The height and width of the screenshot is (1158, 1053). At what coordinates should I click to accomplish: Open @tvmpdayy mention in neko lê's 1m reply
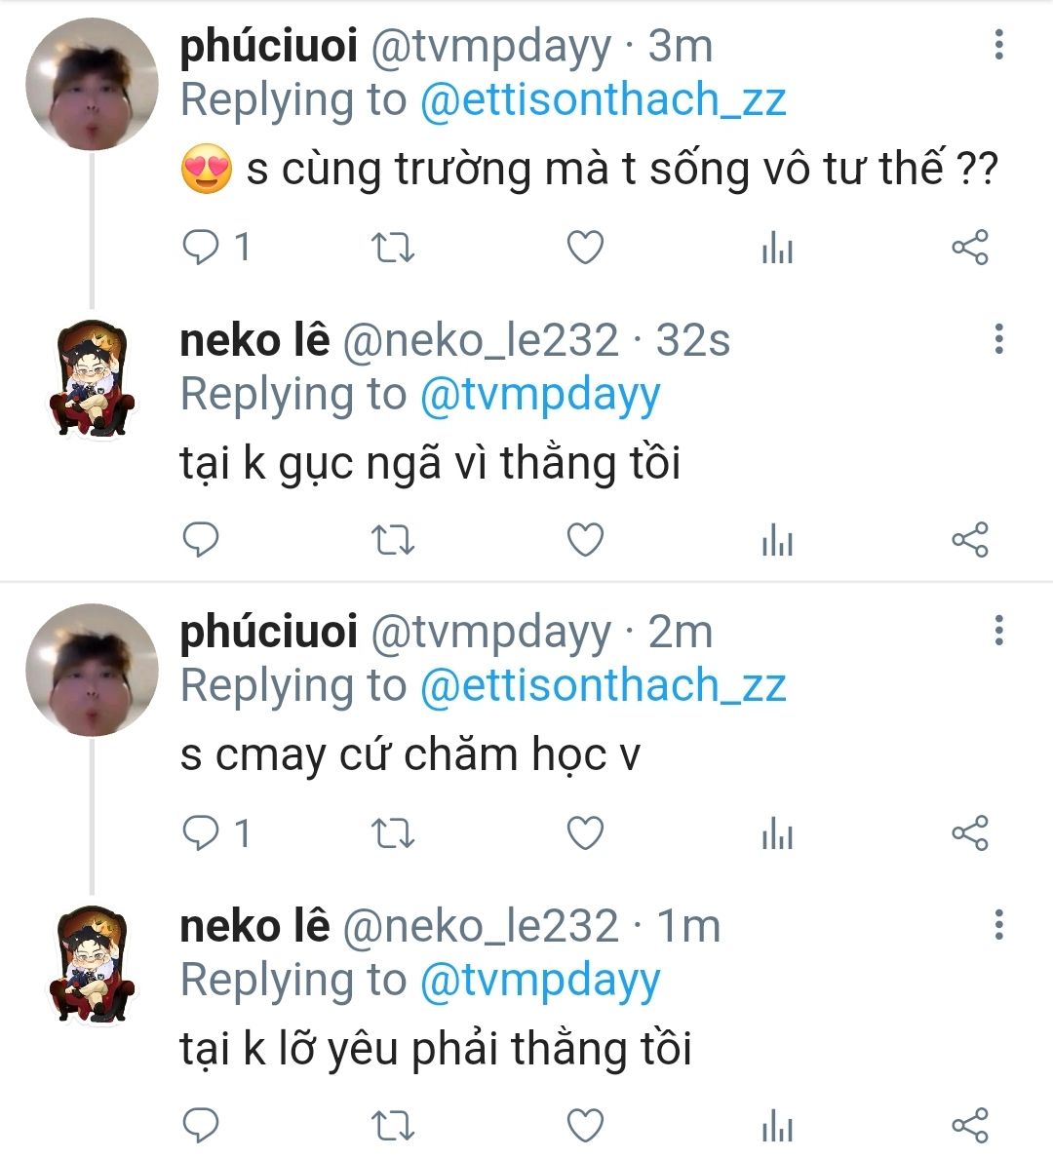point(540,980)
